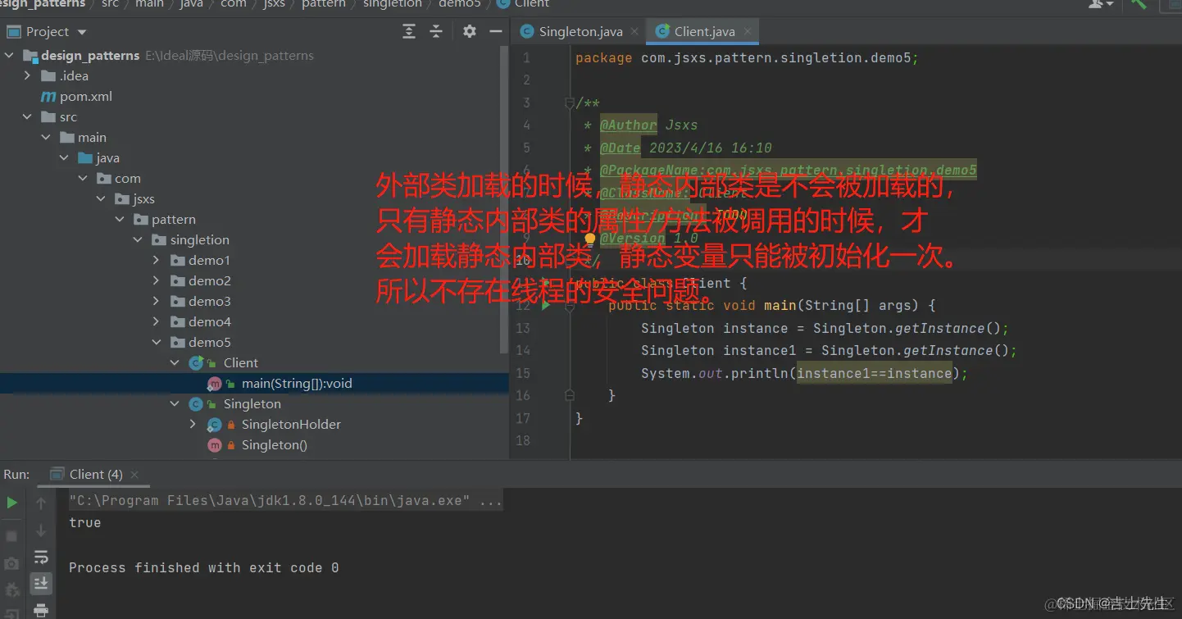Click Down the Stack Trace arrow
The width and height of the screenshot is (1182, 619).
click(x=41, y=531)
